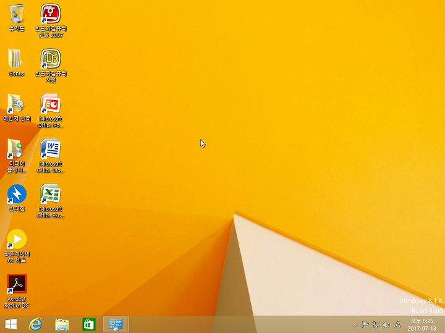Open Internet Explorer from taskbar
This screenshot has height=333, width=445.
pos(35,324)
